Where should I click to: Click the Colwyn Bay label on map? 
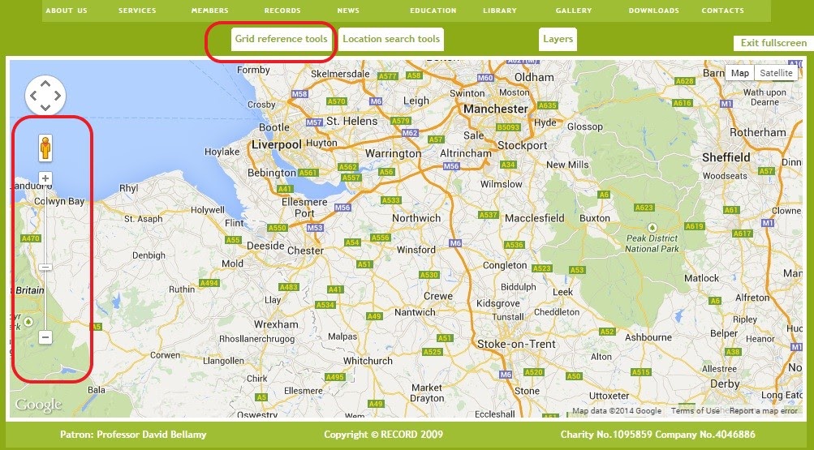pos(59,202)
